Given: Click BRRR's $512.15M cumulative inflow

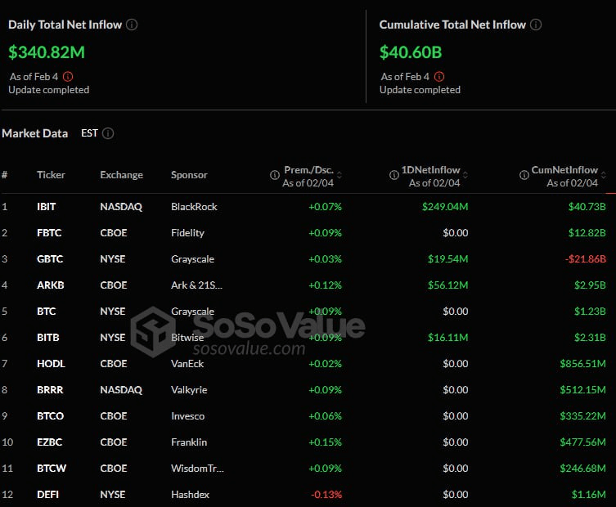Looking at the screenshot, I should pos(582,390).
